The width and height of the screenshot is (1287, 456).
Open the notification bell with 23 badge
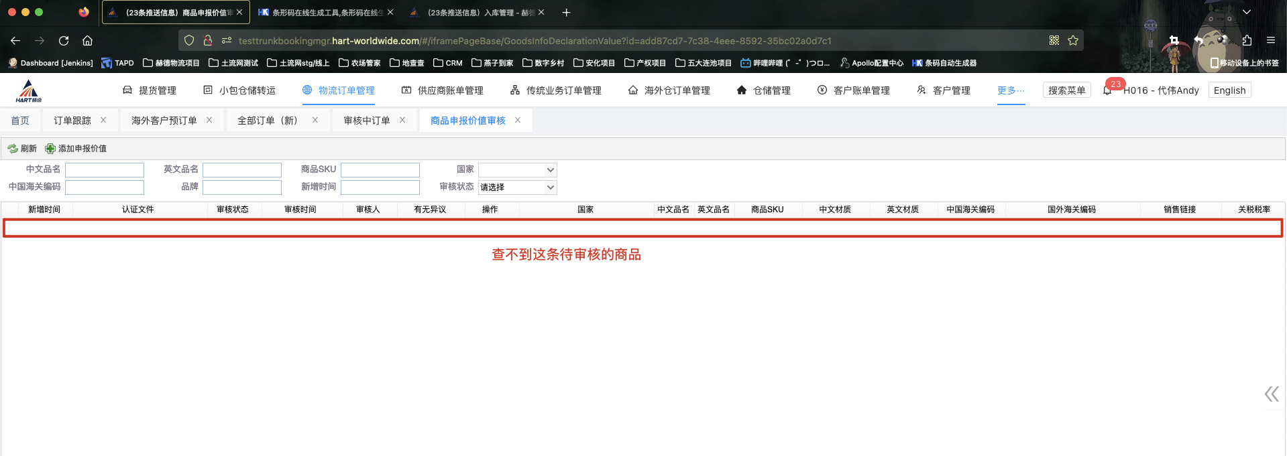coord(1107,90)
